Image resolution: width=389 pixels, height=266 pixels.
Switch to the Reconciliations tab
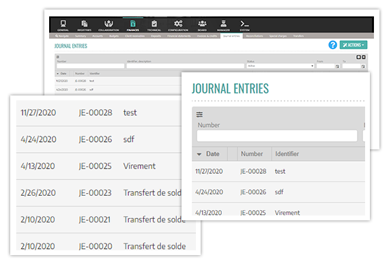[255, 36]
